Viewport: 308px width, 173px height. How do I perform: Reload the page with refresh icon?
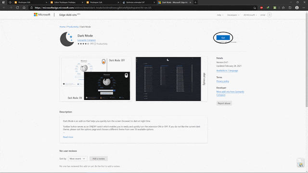(17, 8)
